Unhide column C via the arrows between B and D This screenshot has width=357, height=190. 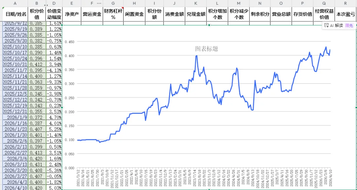click(x=46, y=5)
